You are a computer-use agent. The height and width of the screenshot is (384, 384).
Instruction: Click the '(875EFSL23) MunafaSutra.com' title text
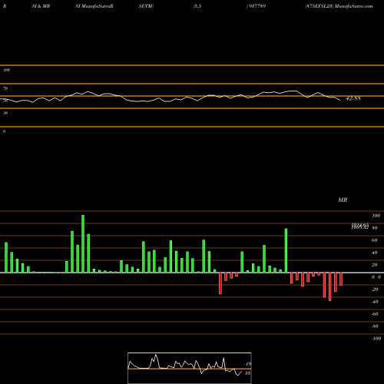tap(339, 6)
